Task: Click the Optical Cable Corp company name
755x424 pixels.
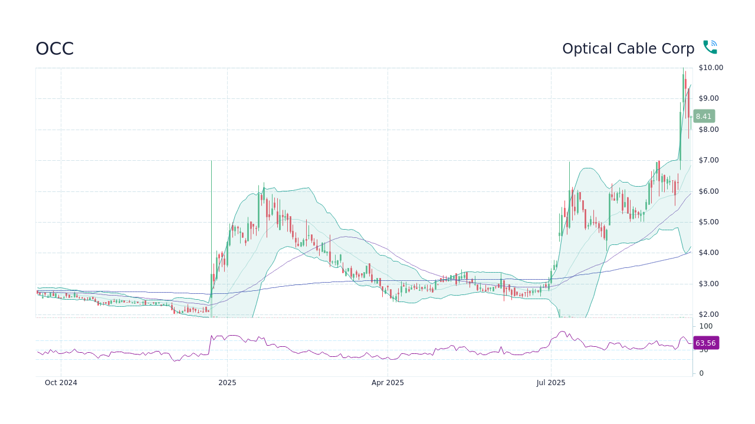Action: (x=628, y=49)
